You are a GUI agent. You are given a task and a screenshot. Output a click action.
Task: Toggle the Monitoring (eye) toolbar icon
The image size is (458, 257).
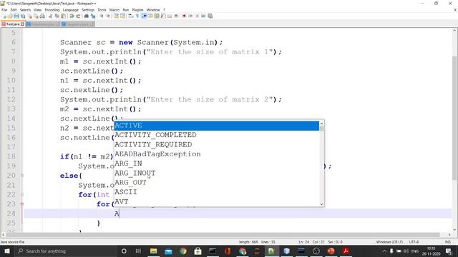176,16
